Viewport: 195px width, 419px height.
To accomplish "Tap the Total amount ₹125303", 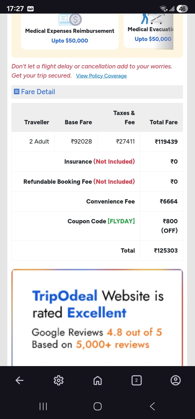I will (x=166, y=250).
